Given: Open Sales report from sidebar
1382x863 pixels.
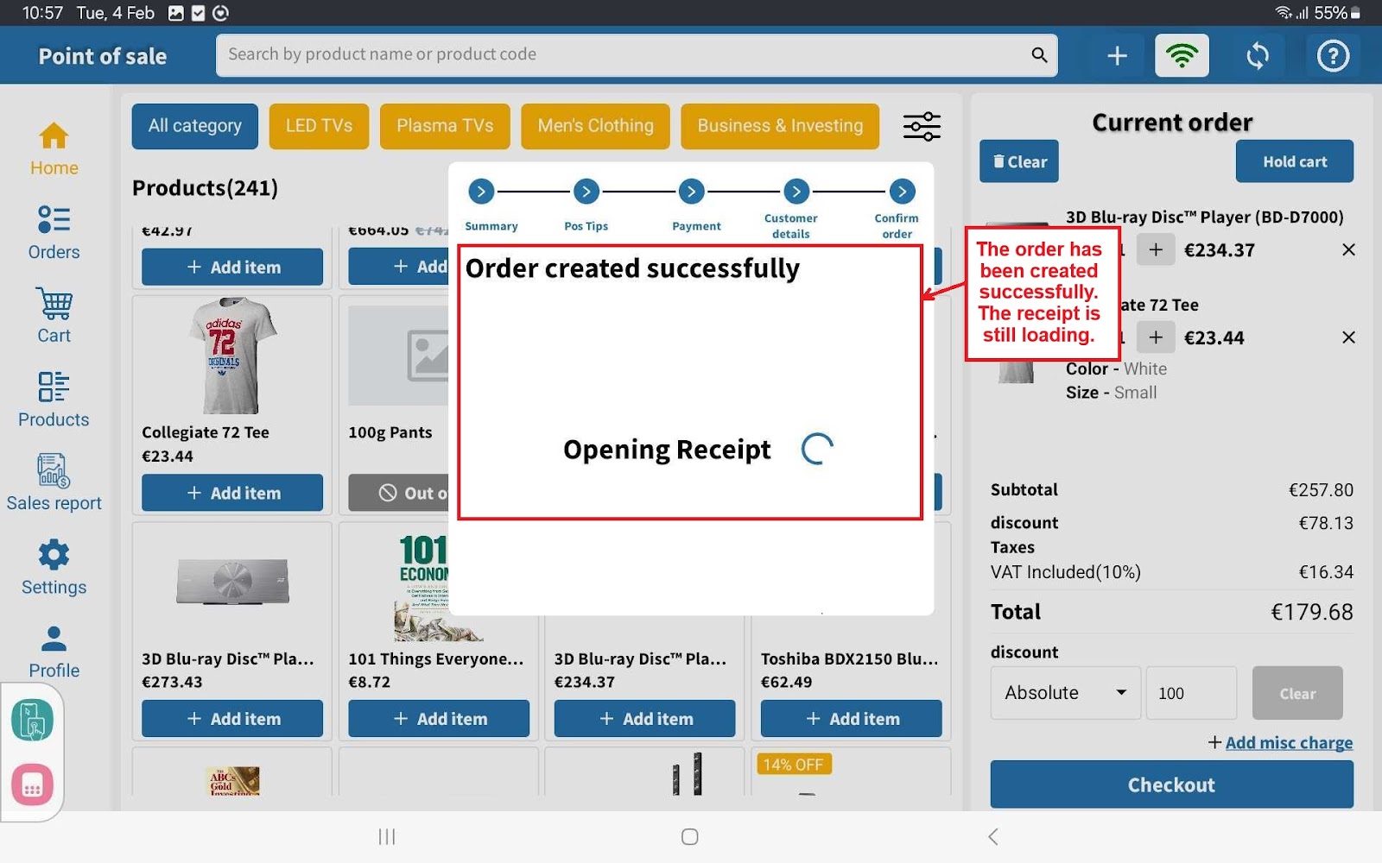Looking at the screenshot, I should (x=54, y=483).
